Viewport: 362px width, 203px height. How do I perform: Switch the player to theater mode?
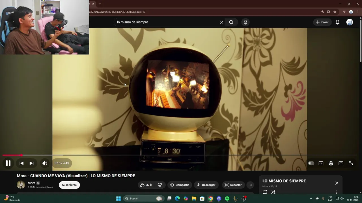point(341,163)
